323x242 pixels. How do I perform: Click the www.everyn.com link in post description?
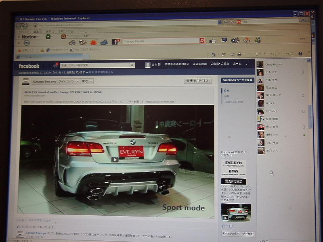pyautogui.click(x=161, y=102)
